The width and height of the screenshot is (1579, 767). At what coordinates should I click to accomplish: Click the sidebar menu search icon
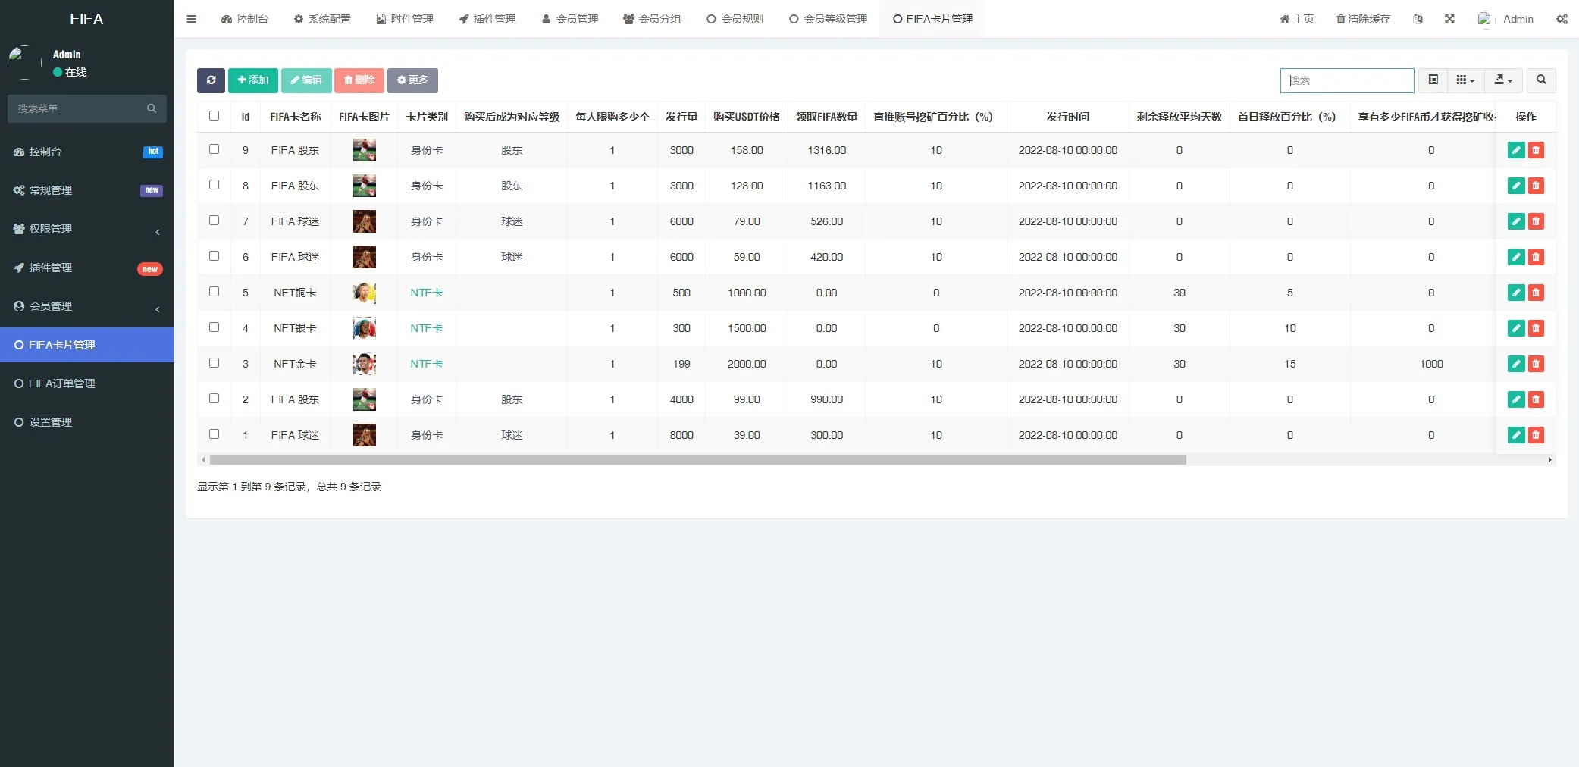pos(152,108)
